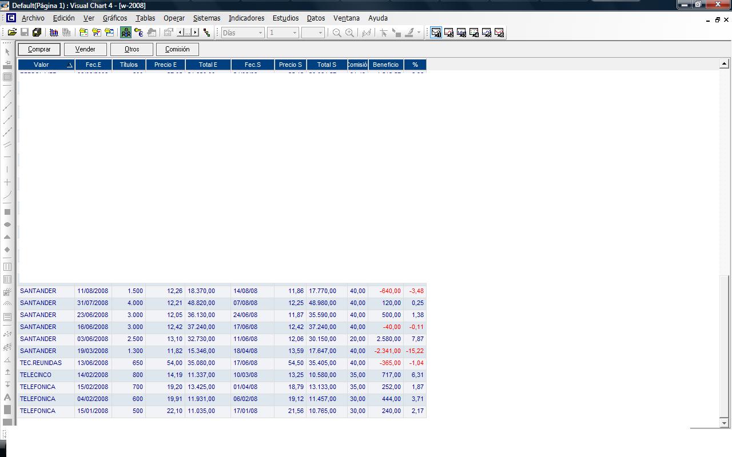The width and height of the screenshot is (732, 457).
Task: Open the empty combo box in toolbar
Action: click(x=313, y=33)
